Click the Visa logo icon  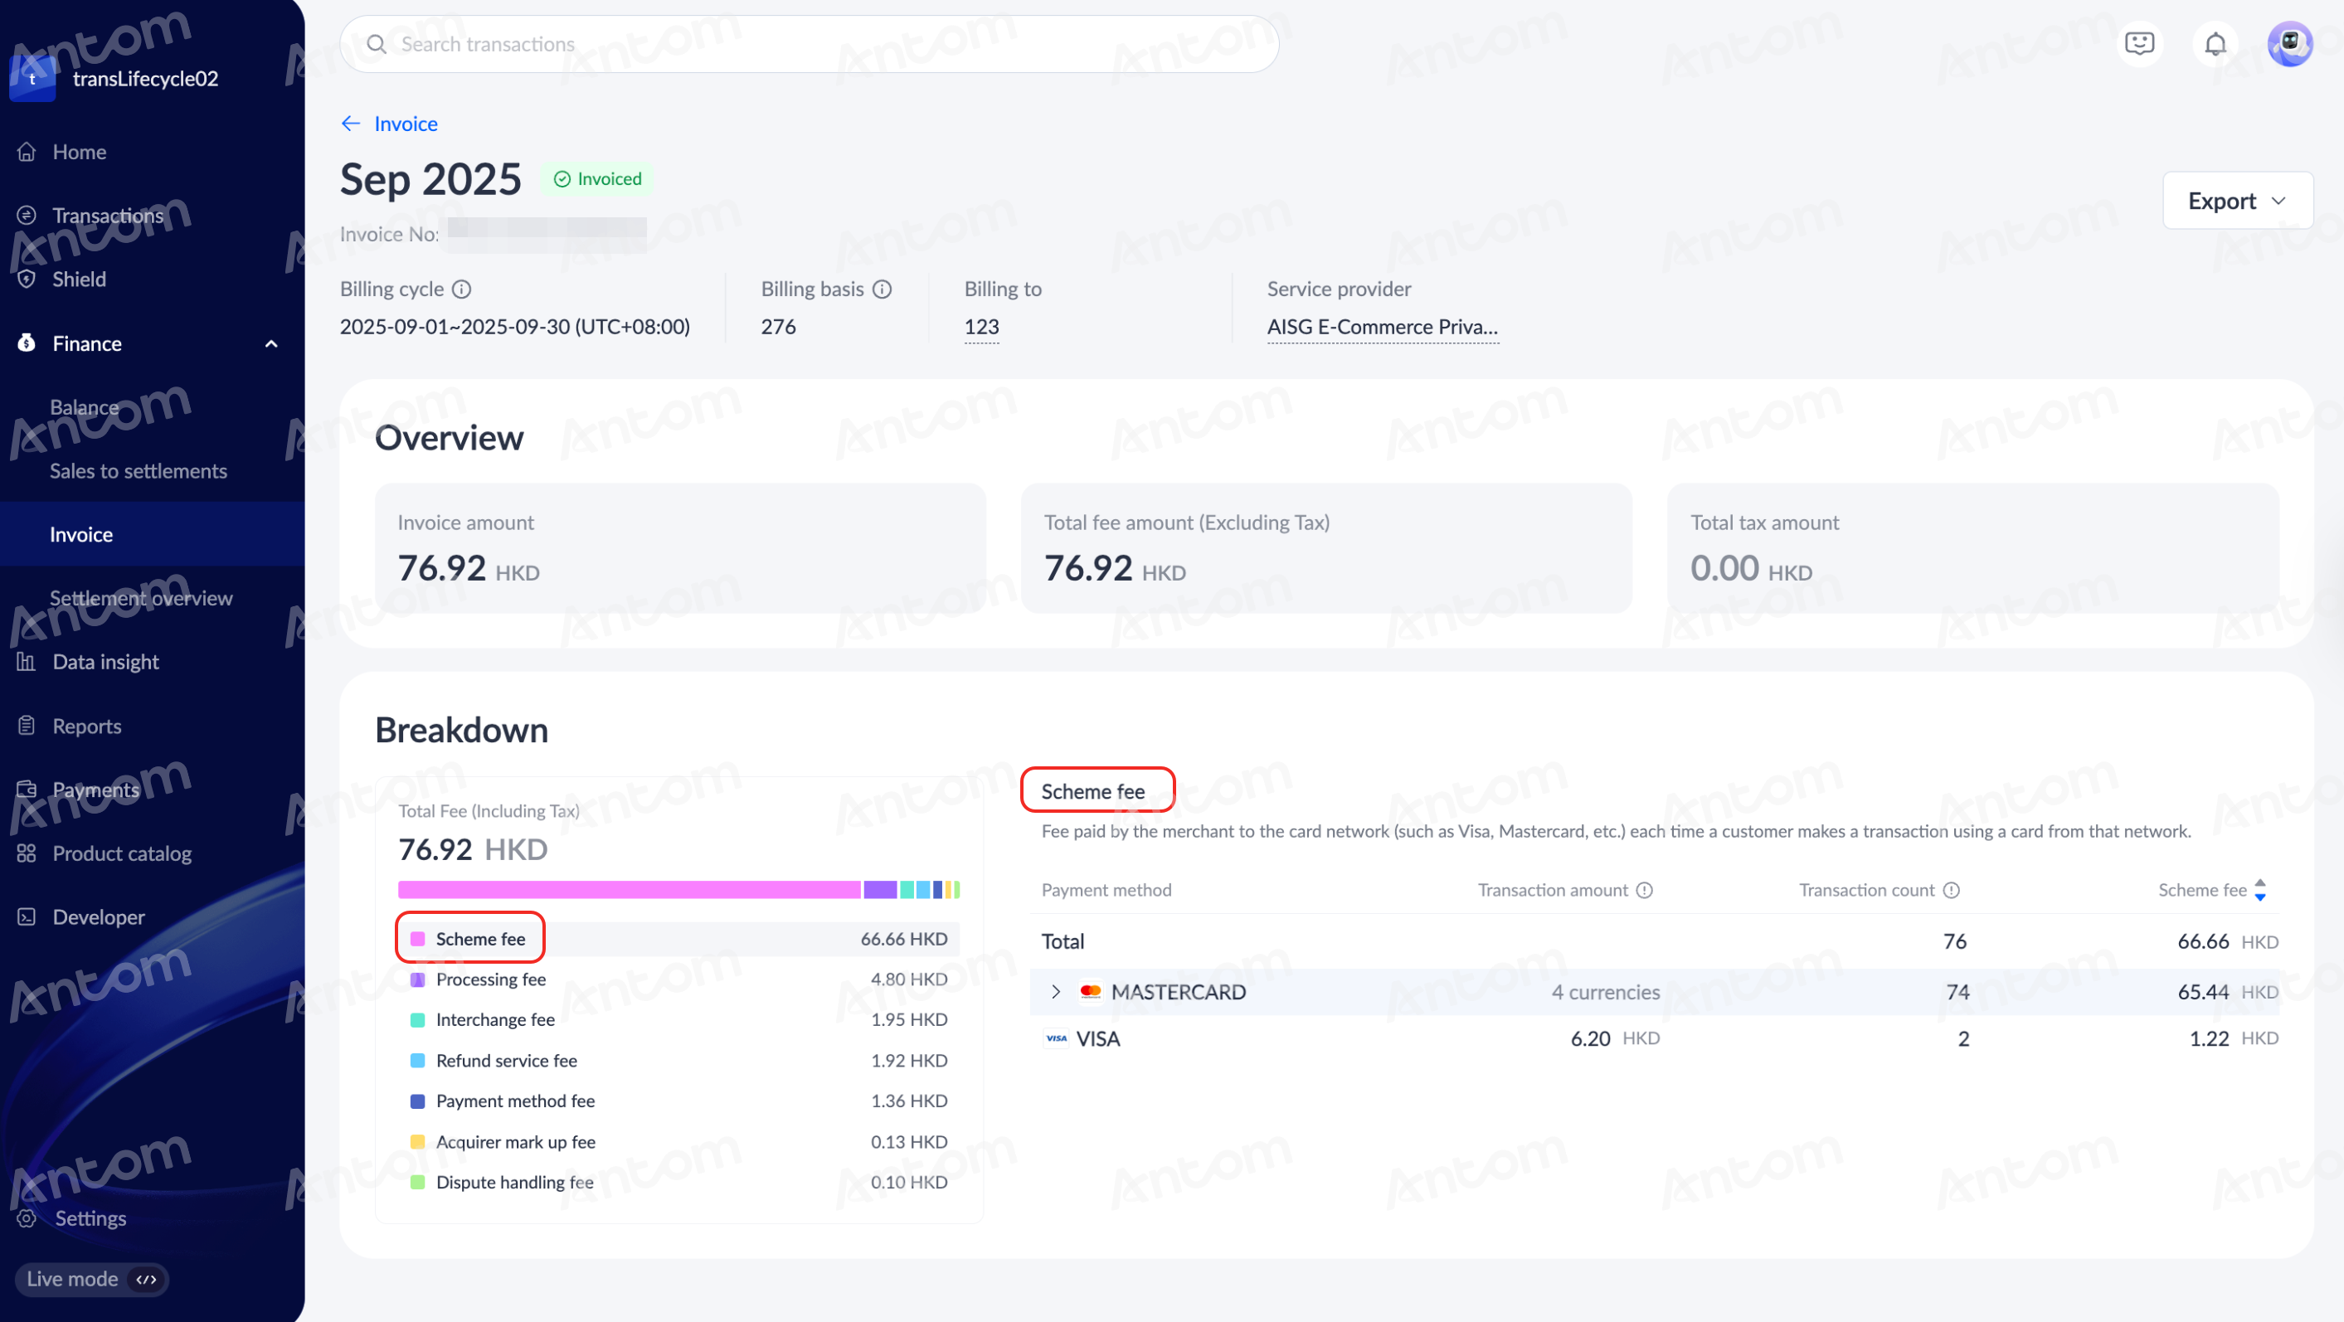[x=1056, y=1038]
